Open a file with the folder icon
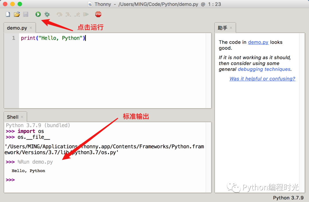This screenshot has height=202, width=309. (17, 14)
